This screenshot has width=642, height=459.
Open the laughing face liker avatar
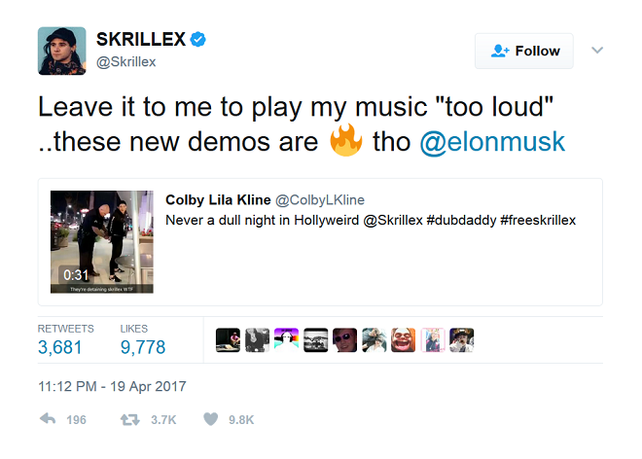[404, 339]
